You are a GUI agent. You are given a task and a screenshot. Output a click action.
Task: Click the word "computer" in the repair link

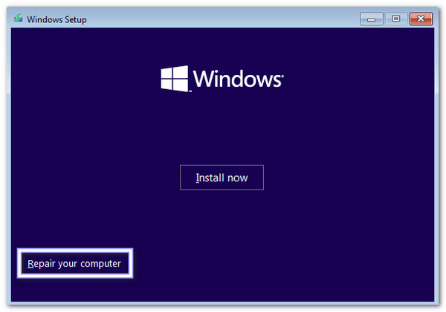101,264
